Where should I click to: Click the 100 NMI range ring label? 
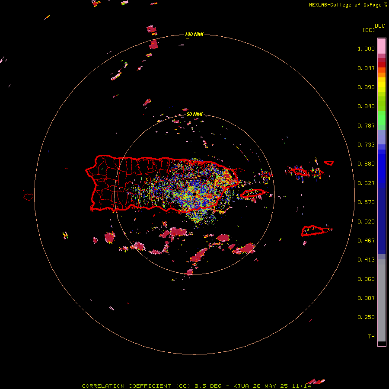click(194, 34)
